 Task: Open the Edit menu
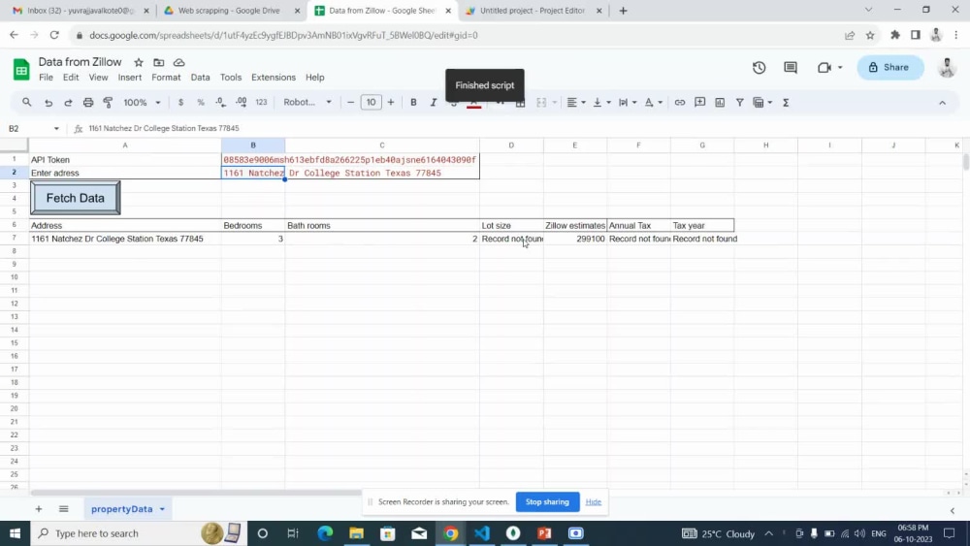(x=71, y=78)
